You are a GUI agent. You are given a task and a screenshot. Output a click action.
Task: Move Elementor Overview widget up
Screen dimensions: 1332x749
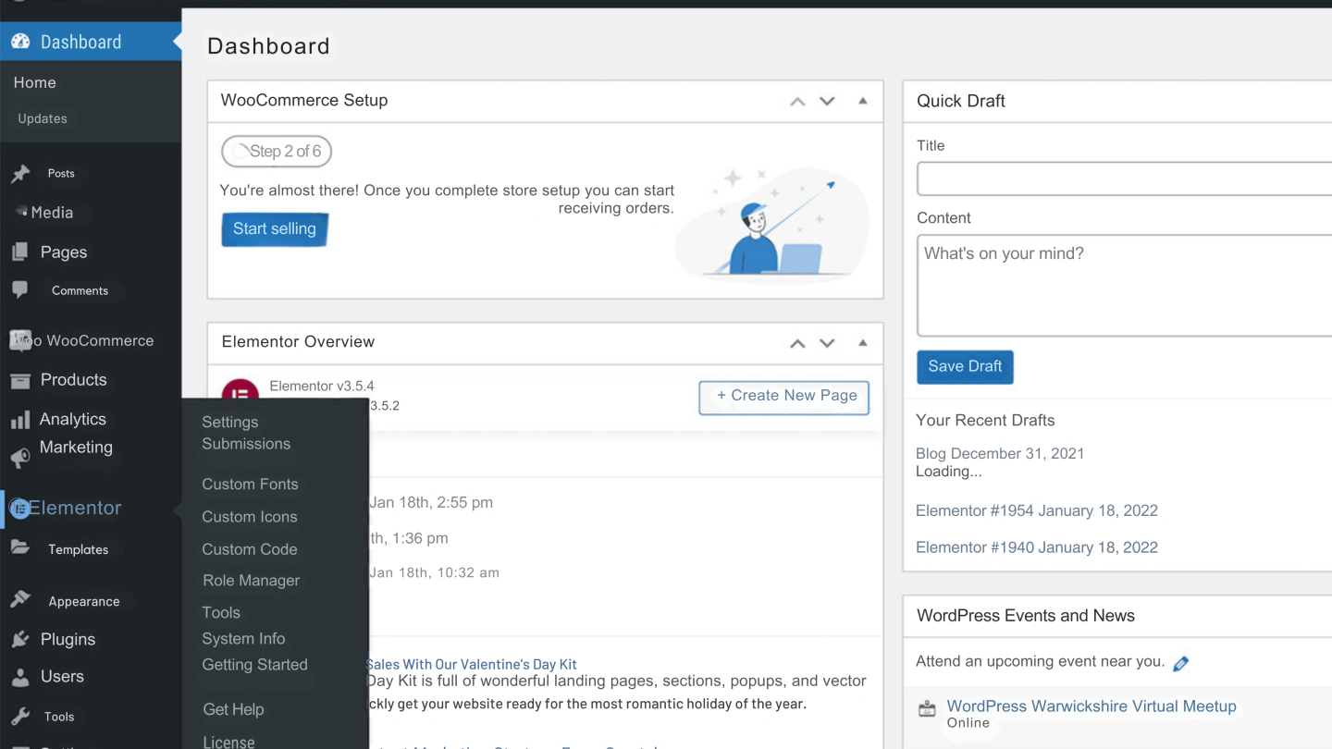(x=797, y=343)
